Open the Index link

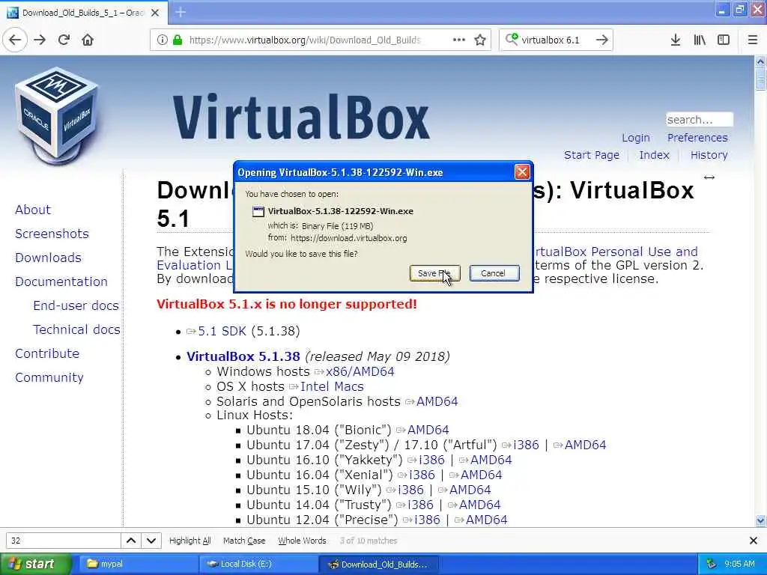[654, 155]
